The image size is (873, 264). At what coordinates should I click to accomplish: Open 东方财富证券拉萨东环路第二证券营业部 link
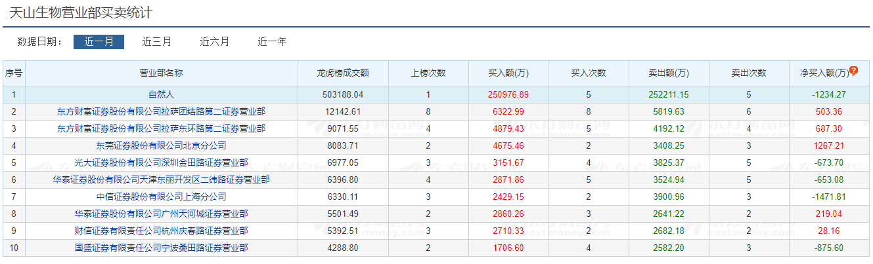coord(161,128)
